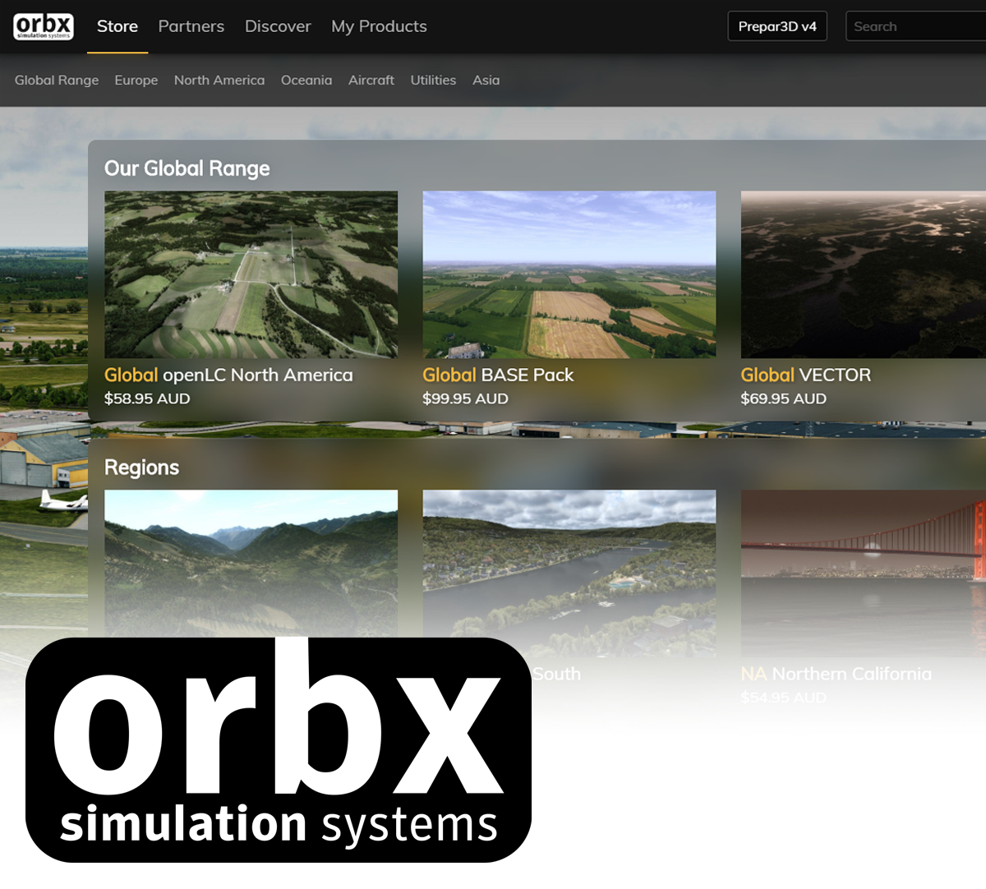Screen dimensions: 986x889
Task: Open Global BASE Pack thumbnail image
Action: [x=569, y=274]
